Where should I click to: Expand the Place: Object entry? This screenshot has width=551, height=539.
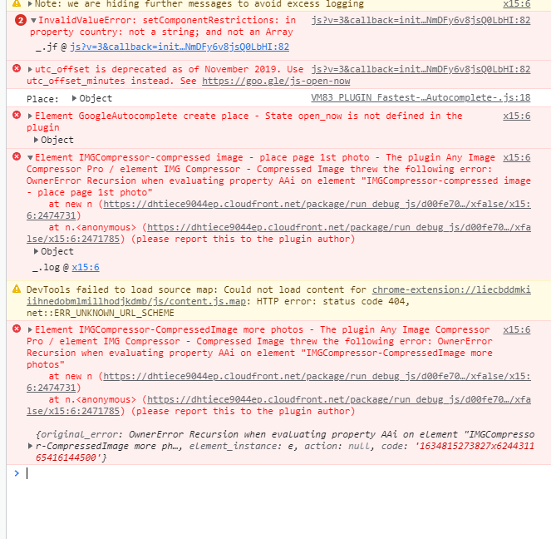click(74, 98)
